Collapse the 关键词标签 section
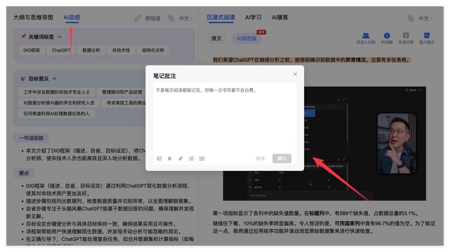This screenshot has height=252, width=450. [x=60, y=37]
